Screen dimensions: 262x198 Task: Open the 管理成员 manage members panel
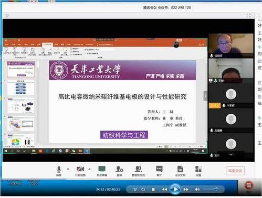pos(138,171)
